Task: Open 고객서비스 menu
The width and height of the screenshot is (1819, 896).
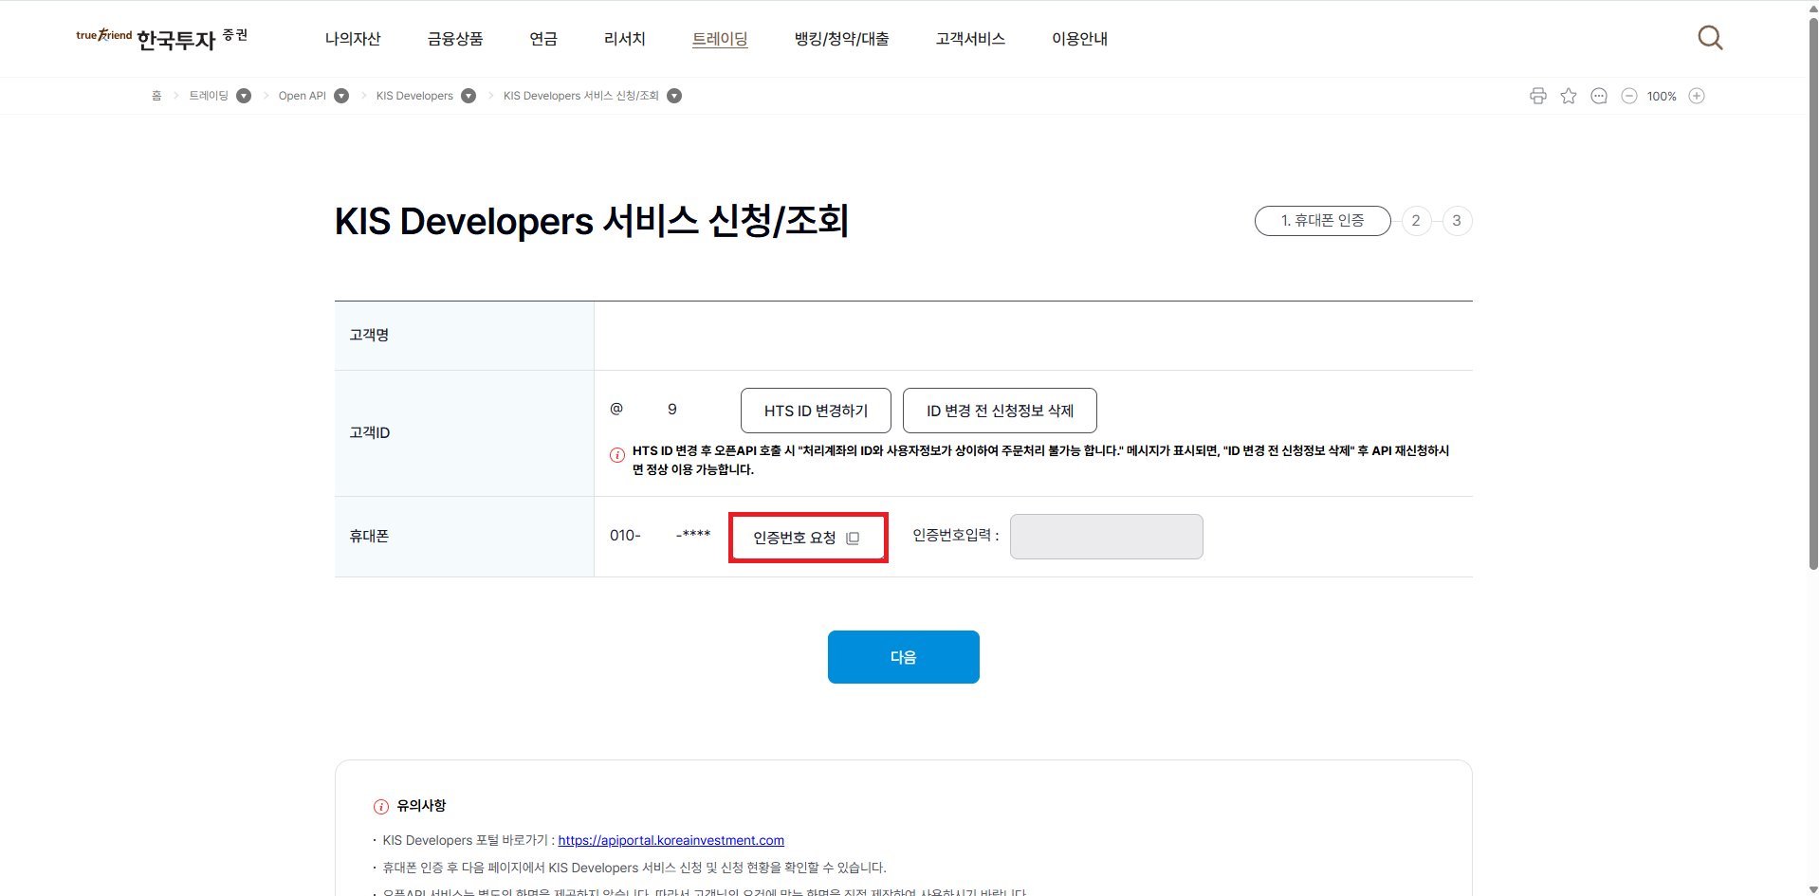Action: 970,39
